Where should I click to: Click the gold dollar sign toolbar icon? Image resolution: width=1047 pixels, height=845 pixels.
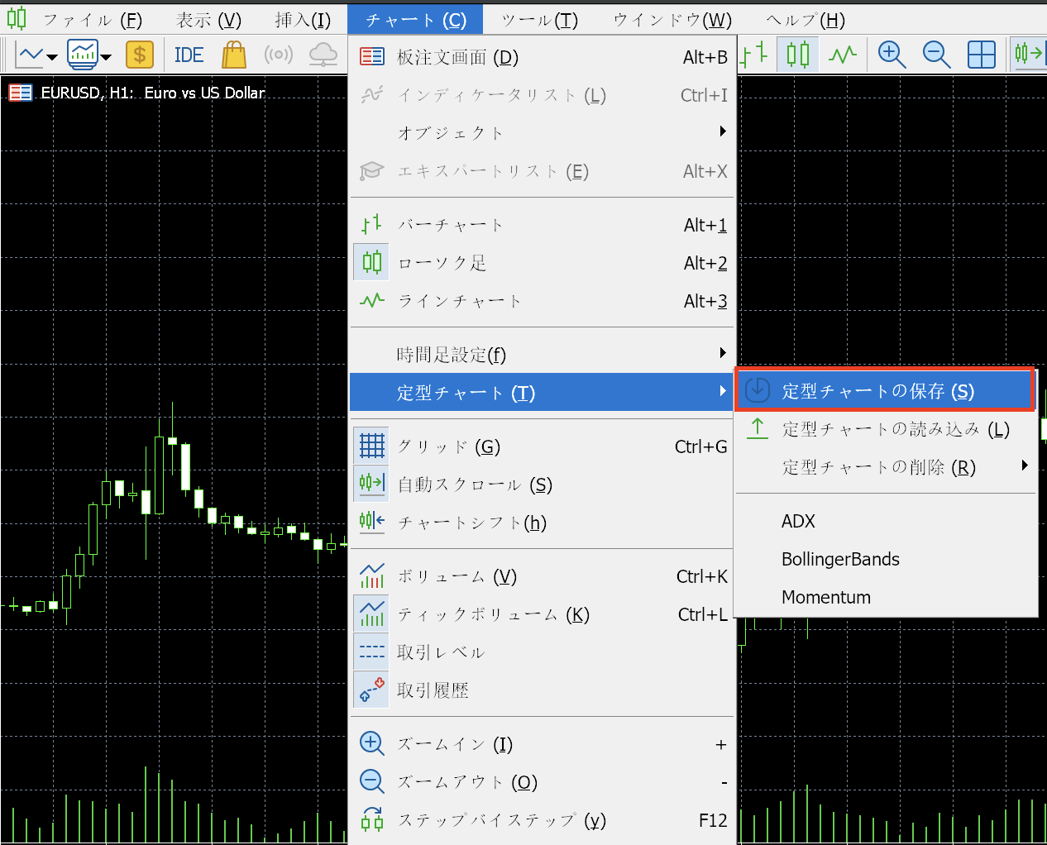140,55
